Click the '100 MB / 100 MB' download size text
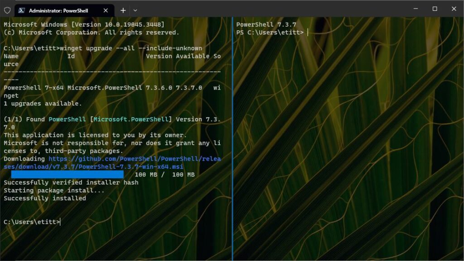 pyautogui.click(x=164, y=175)
